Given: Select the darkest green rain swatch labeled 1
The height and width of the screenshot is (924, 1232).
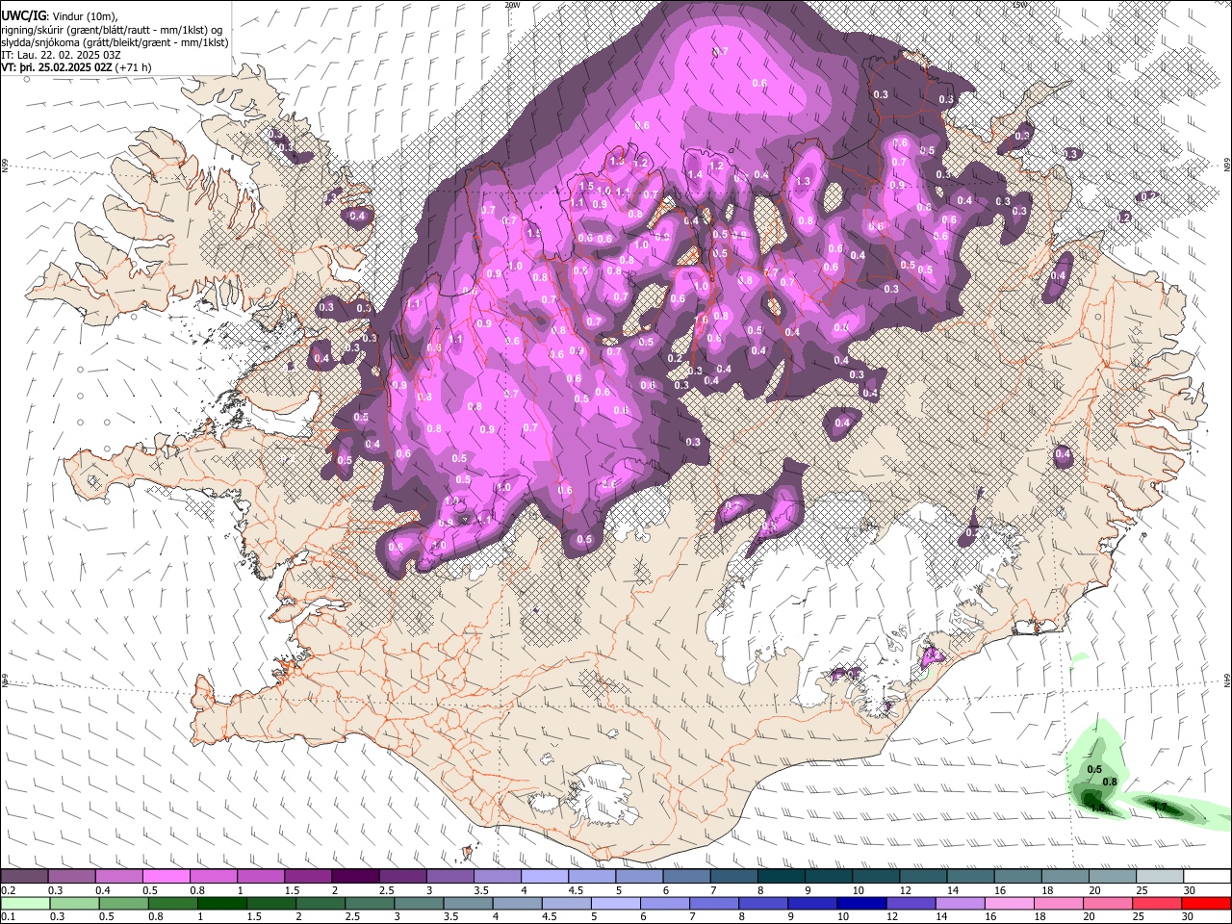Looking at the screenshot, I should [221, 903].
